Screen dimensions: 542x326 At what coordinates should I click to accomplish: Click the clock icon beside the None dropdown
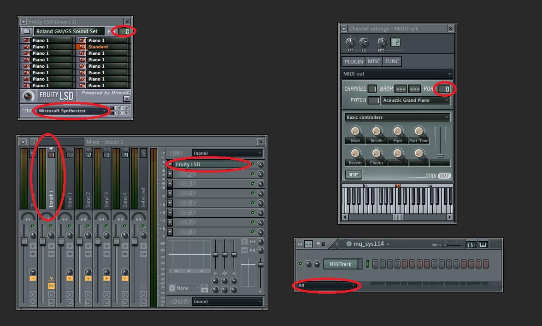172,288
